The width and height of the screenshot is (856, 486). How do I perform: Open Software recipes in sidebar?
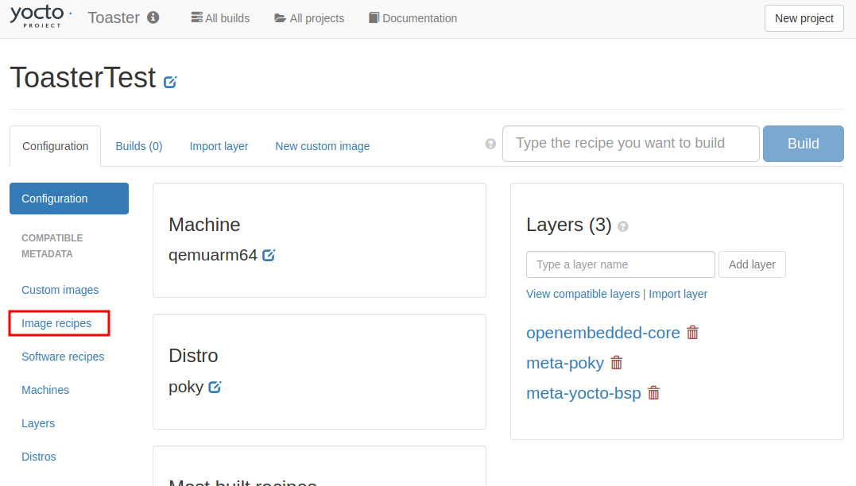[x=63, y=357]
